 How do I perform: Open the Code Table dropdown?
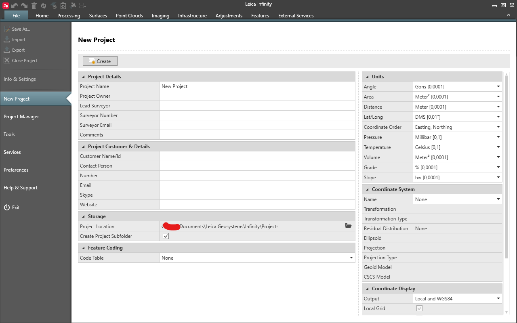[x=351, y=258]
